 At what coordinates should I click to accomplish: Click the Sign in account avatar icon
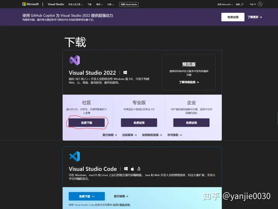(x=260, y=4)
